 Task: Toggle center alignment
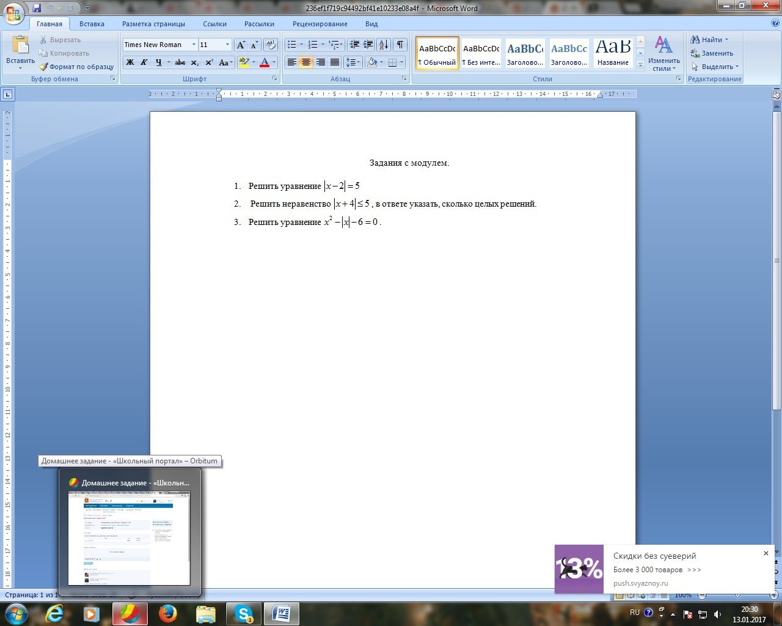(306, 62)
